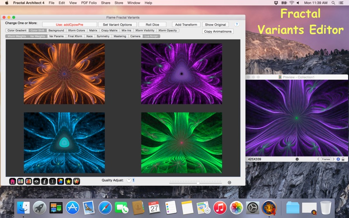349x218 pixels.
Task: Click previous frame arrow in Preview window
Action: point(318,159)
